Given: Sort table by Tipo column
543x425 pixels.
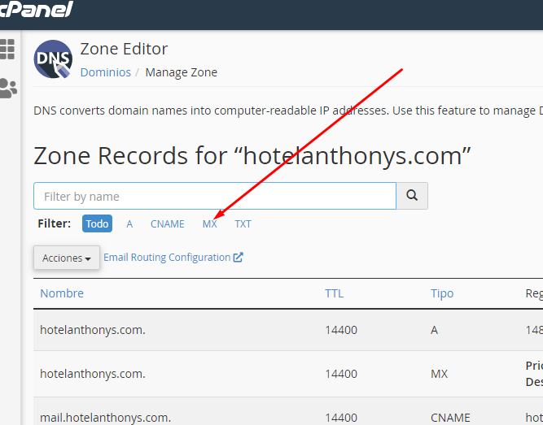Looking at the screenshot, I should [442, 293].
